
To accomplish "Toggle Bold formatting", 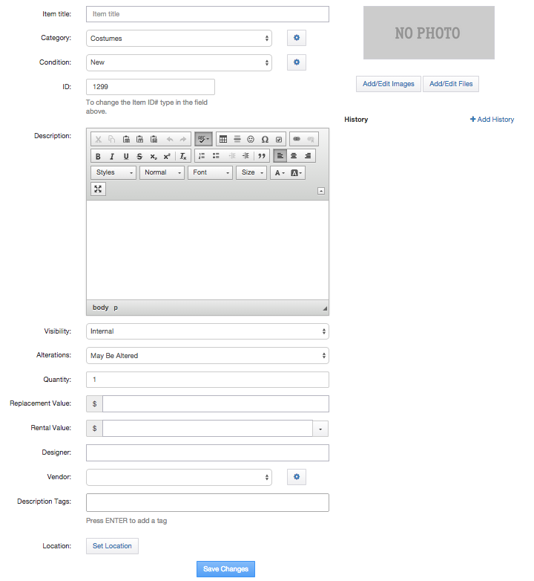I will [x=98, y=156].
